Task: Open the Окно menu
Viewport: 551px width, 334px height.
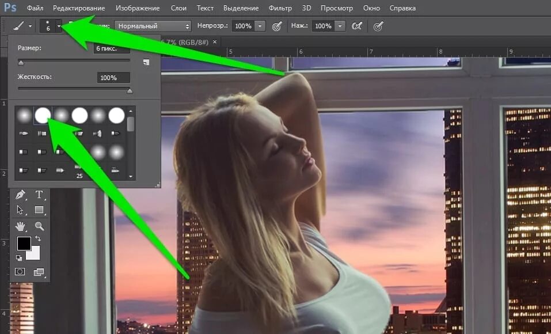Action: (371, 7)
